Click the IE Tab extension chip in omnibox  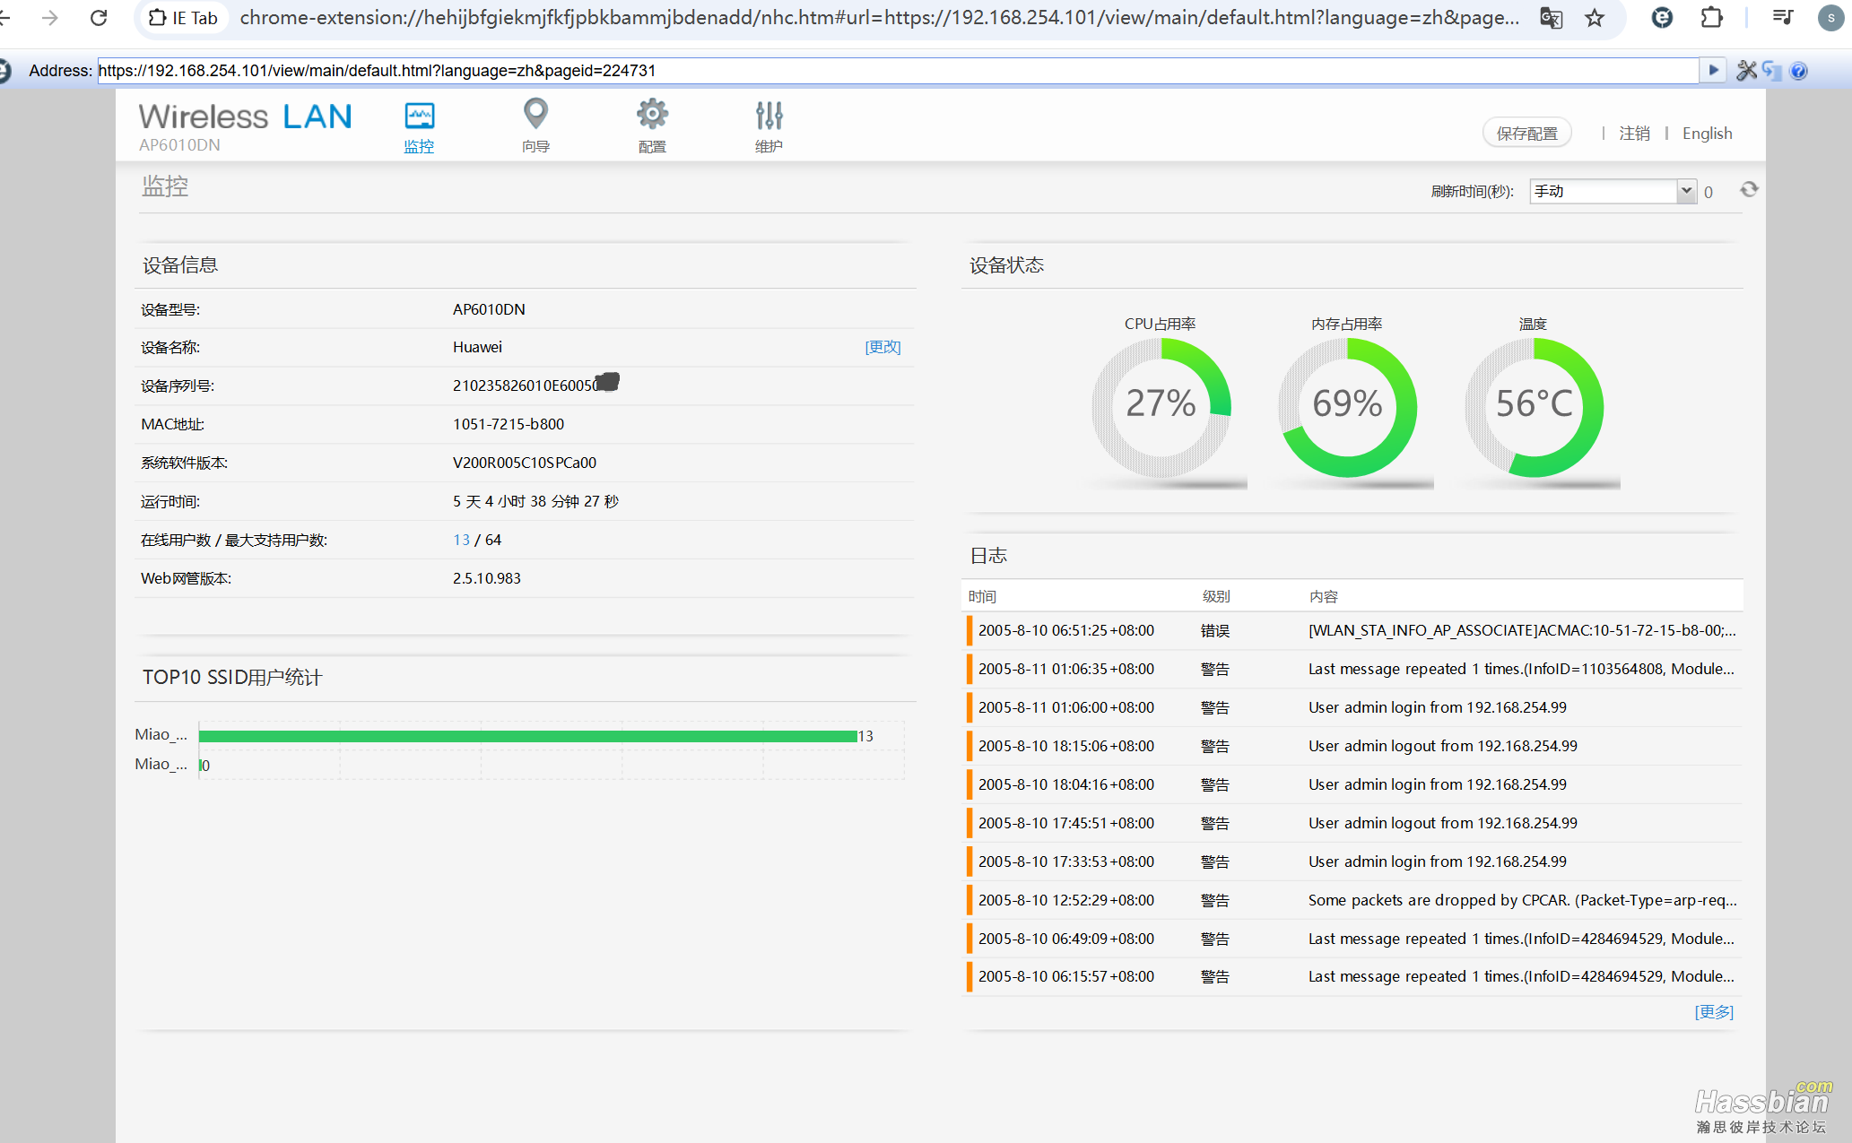click(184, 18)
